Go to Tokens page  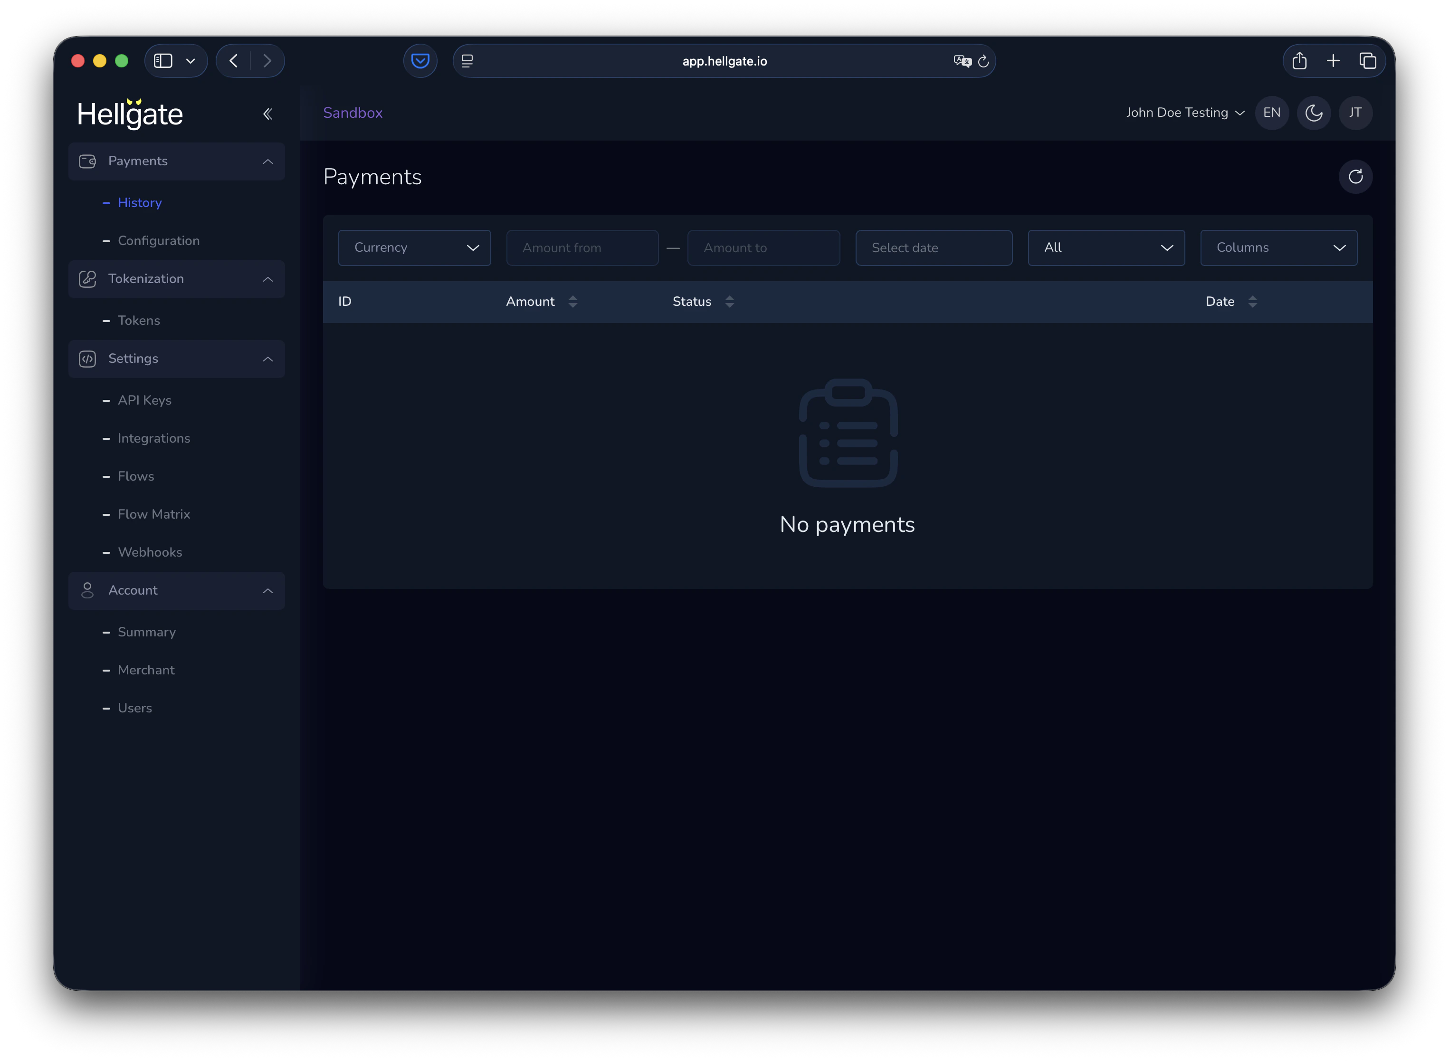coord(139,321)
